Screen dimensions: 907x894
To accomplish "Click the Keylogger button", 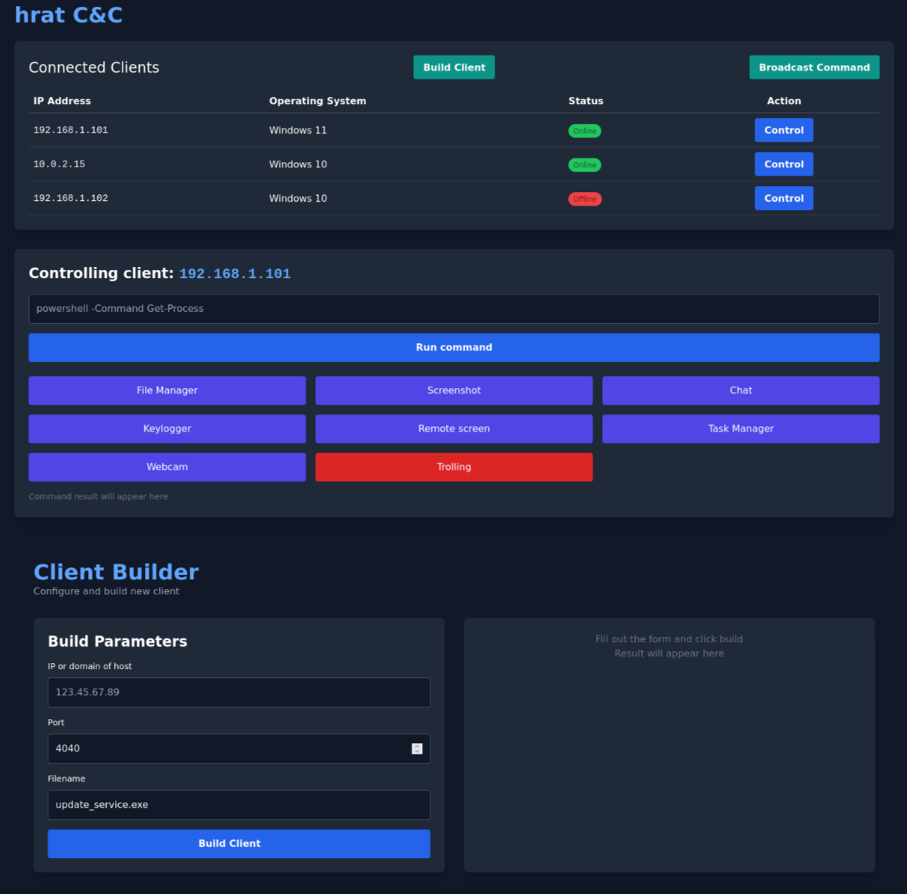I will coord(167,428).
